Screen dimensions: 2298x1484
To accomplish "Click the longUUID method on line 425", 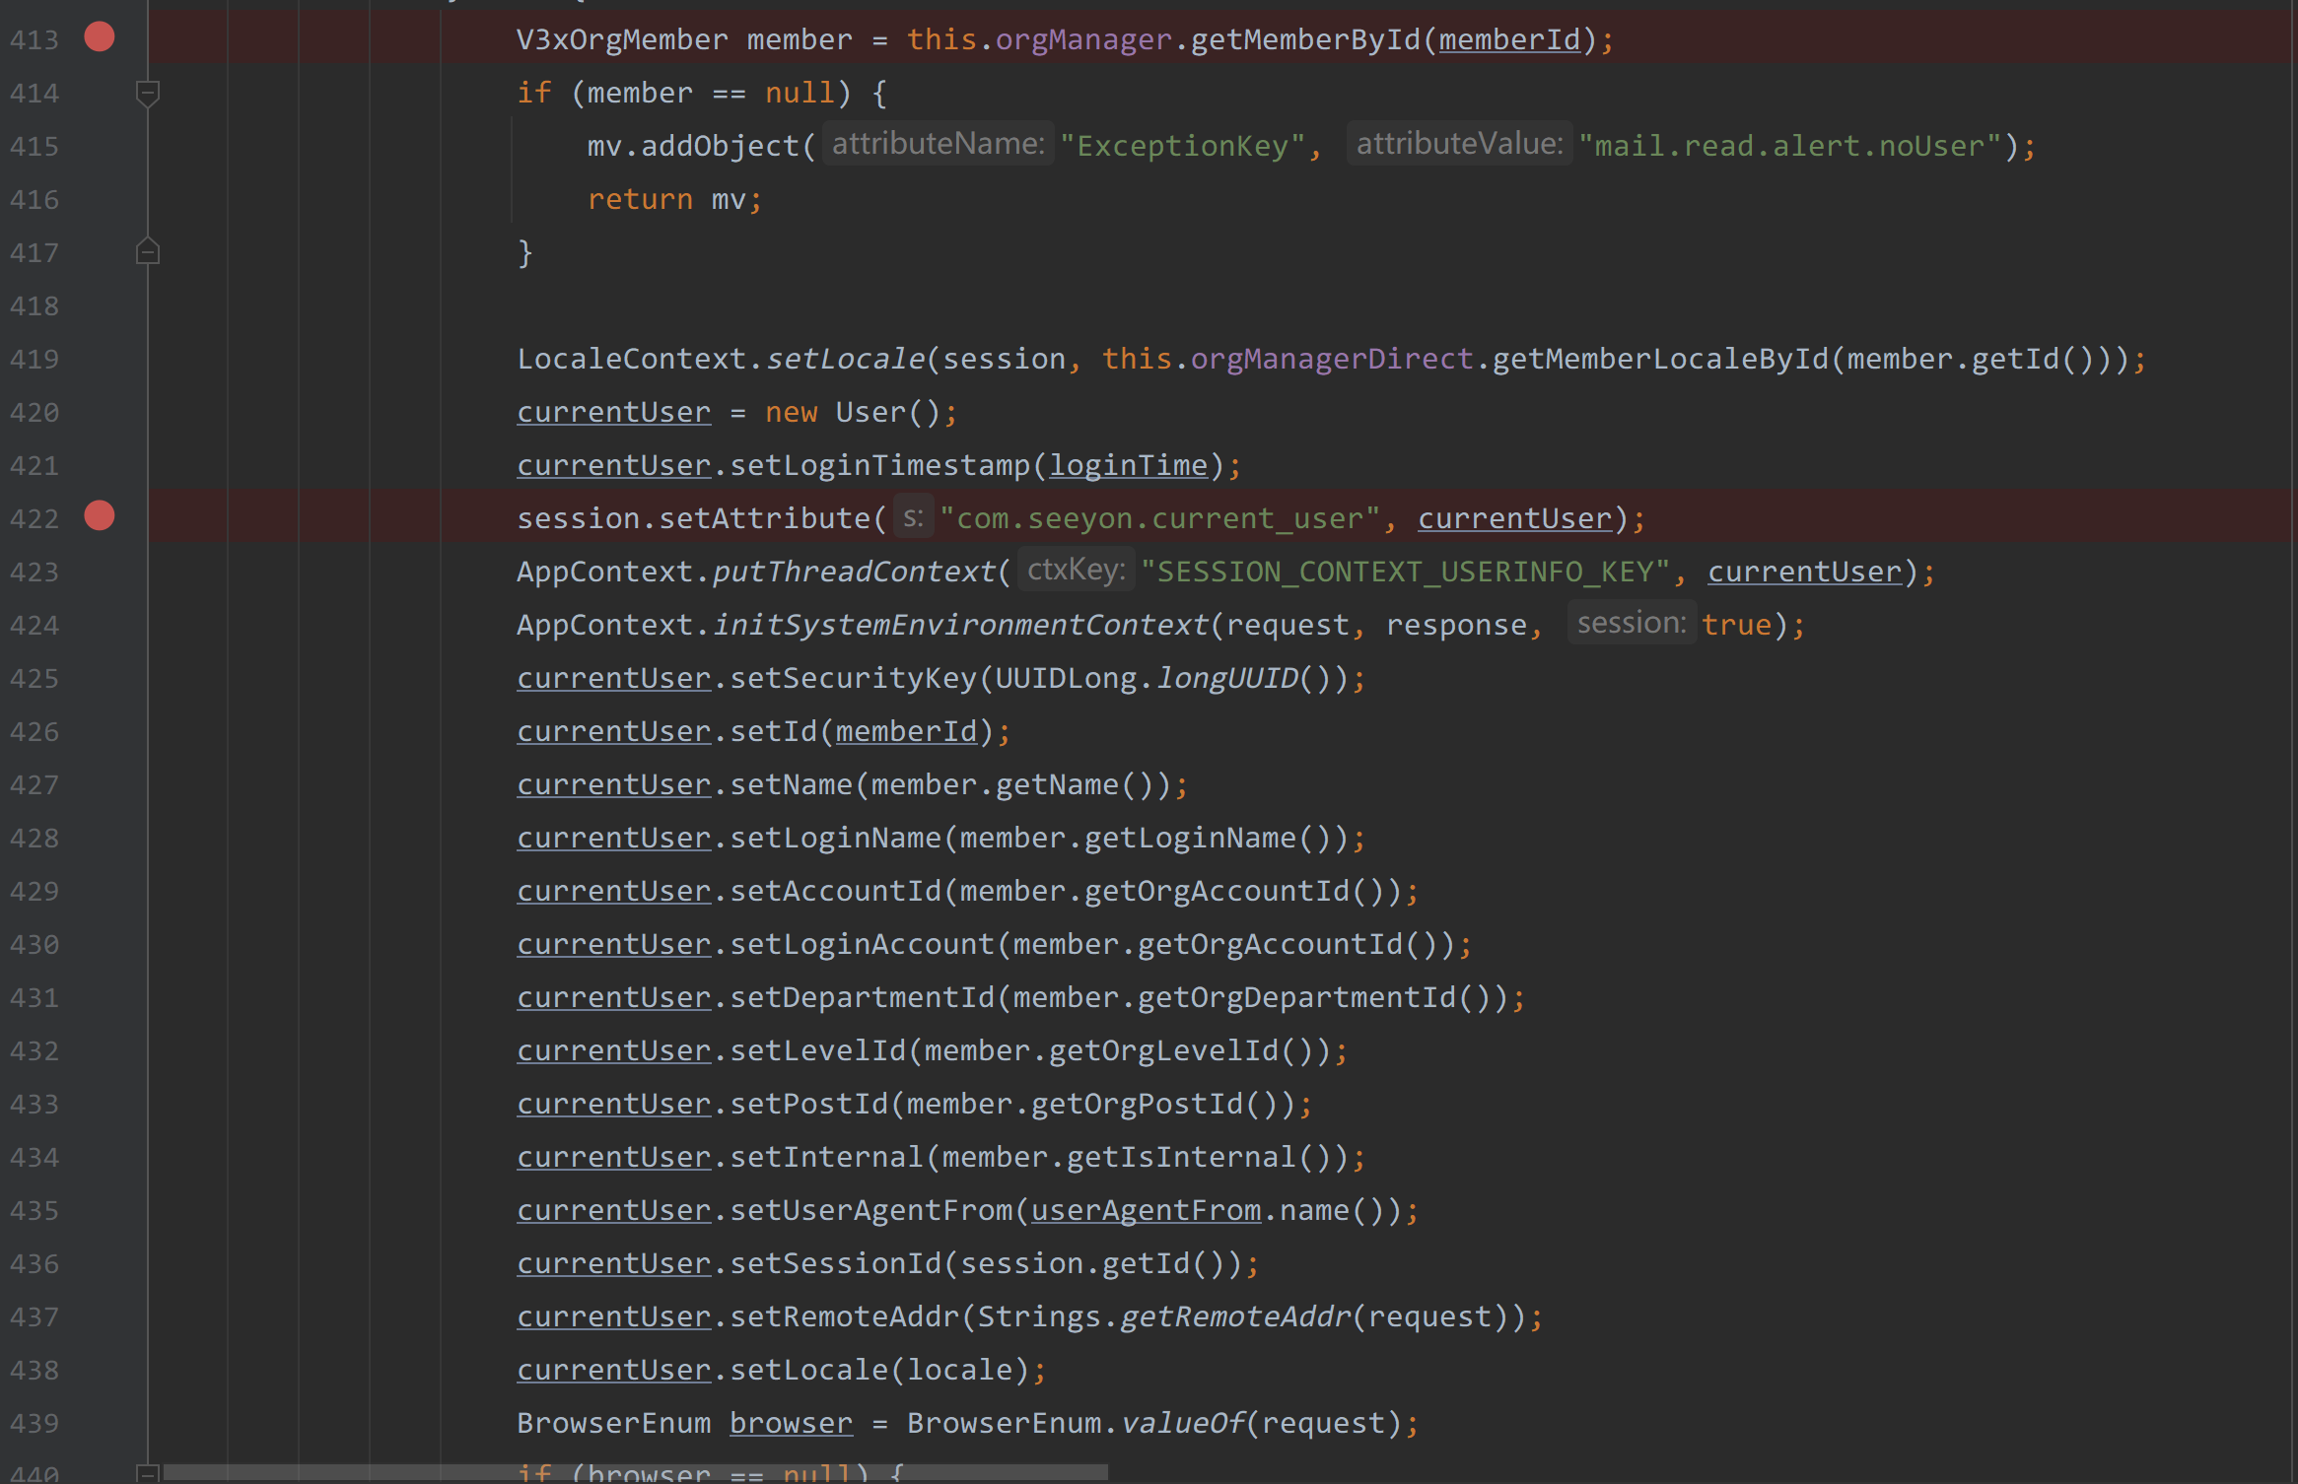I will click(x=1227, y=679).
